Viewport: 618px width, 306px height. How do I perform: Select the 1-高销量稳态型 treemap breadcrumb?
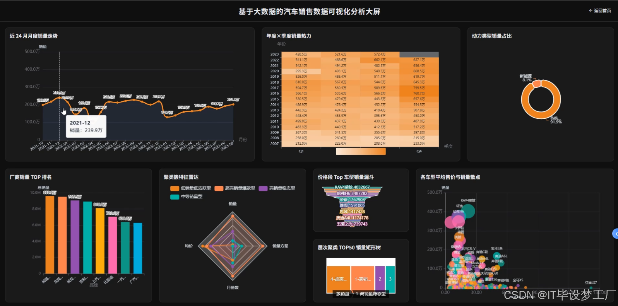[x=371, y=294]
